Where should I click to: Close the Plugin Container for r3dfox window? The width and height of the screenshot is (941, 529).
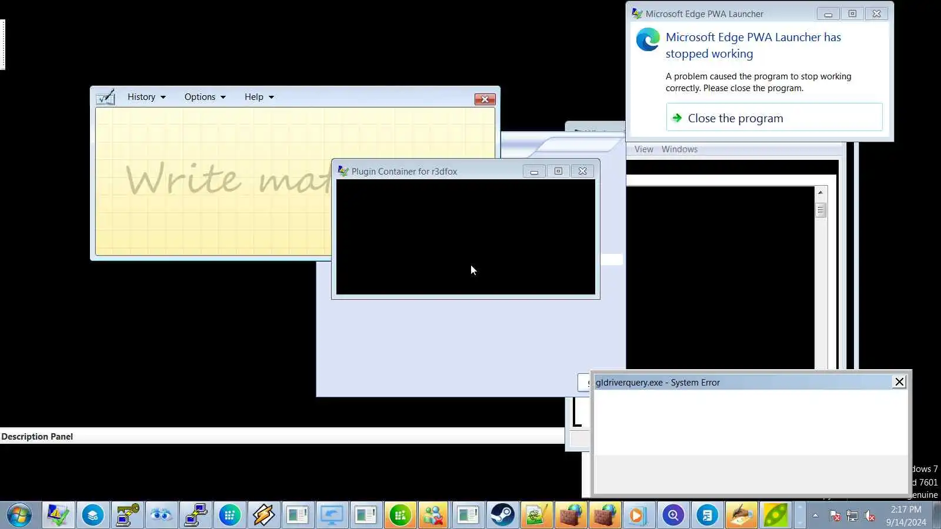point(582,171)
